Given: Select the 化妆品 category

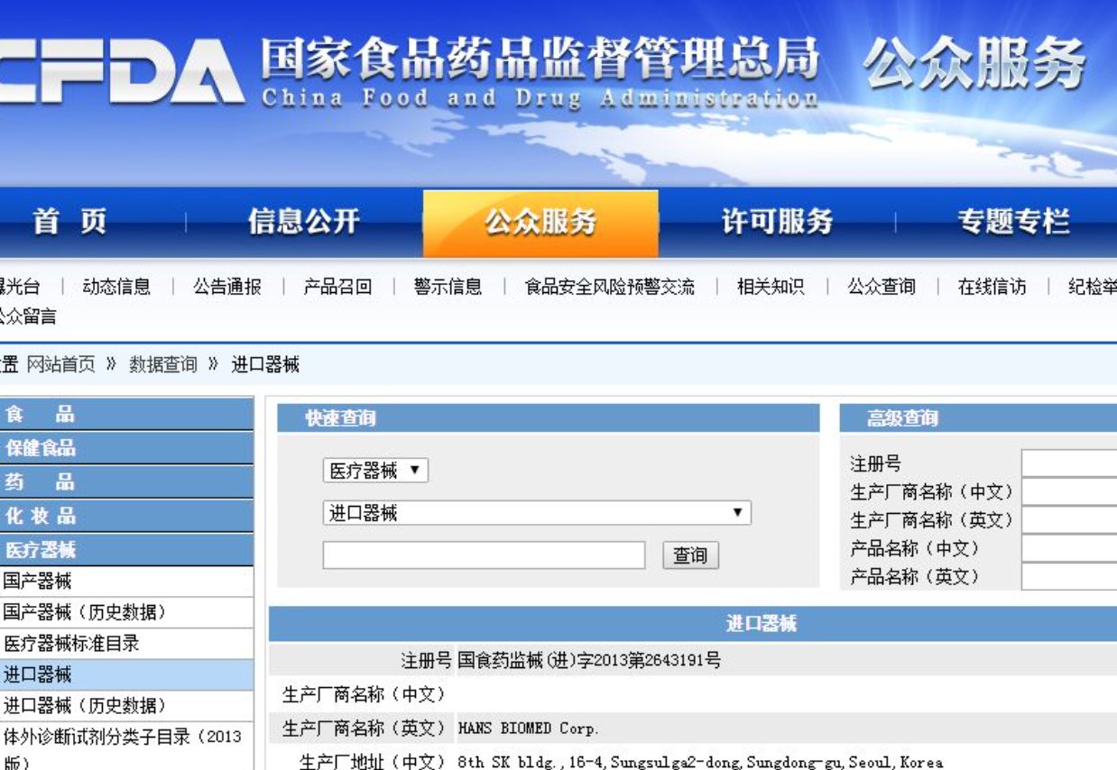Looking at the screenshot, I should tap(41, 517).
